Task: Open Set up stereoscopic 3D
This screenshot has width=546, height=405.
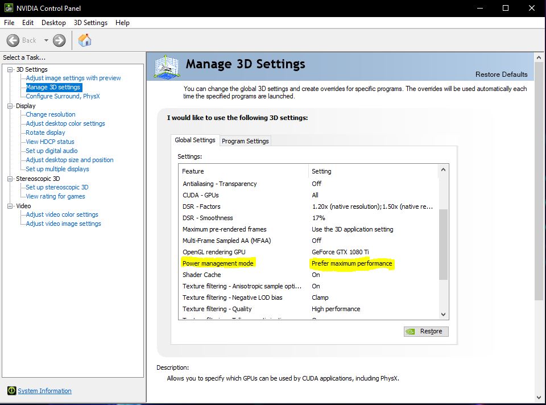Action: 57,187
